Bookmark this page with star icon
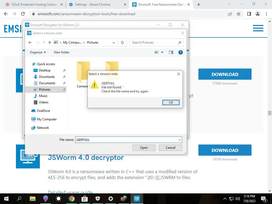This screenshot has height=204, width=272. (239, 14)
